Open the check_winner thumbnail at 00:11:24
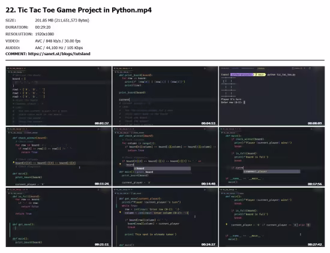Viewport: 330px width, 253px height. coord(59,156)
